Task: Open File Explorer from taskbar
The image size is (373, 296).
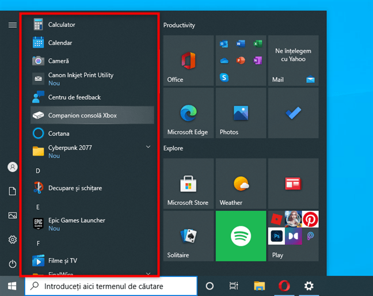Action: coord(259,286)
